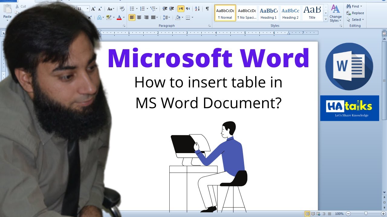
Task: Toggle Print Layout view button
Action: (x=307, y=214)
